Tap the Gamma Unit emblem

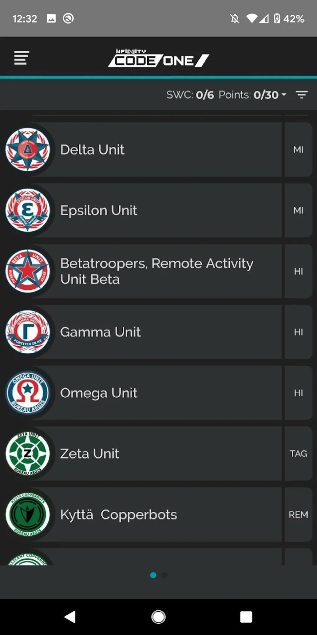[x=28, y=332]
